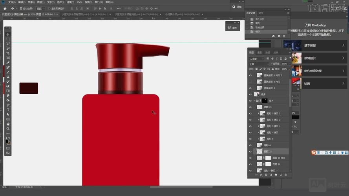The height and width of the screenshot is (196, 349).
Task: Switch to the 通道 panel tab
Action: 259,53
